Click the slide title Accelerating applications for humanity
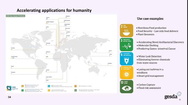The height and width of the screenshot is (105, 188). tap(54, 10)
